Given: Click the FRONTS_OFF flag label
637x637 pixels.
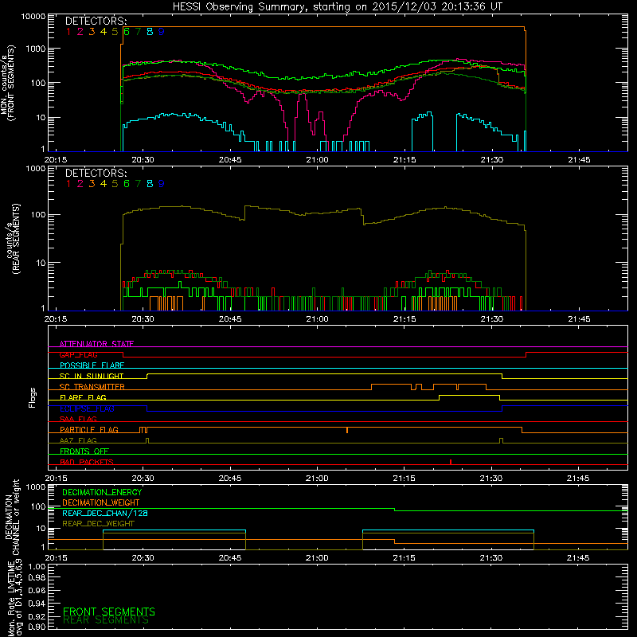Looking at the screenshot, I should pos(84,451).
